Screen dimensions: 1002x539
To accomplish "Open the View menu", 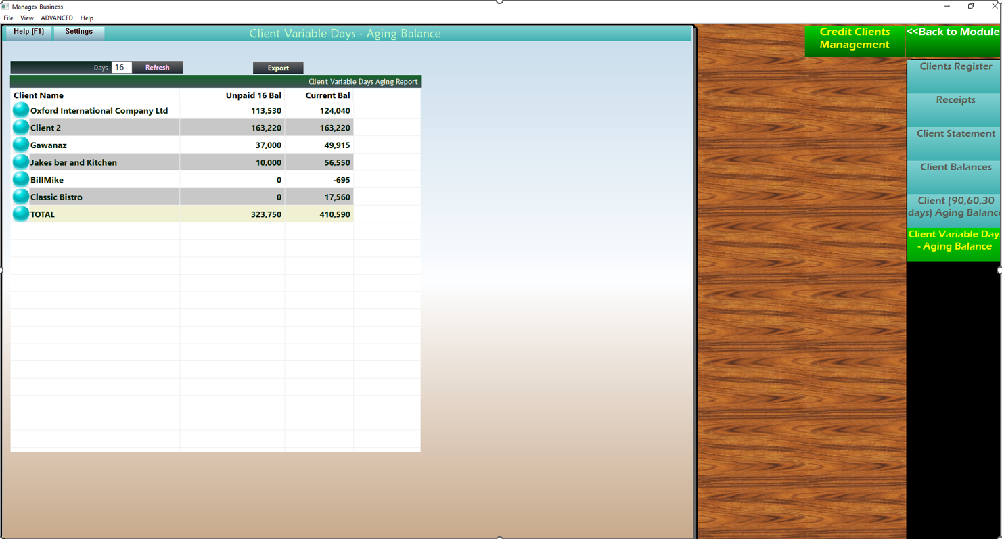I will point(26,18).
